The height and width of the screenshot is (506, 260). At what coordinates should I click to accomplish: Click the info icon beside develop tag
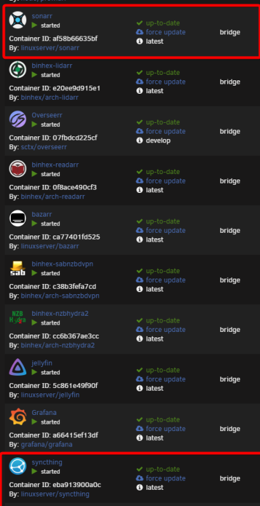click(x=139, y=141)
